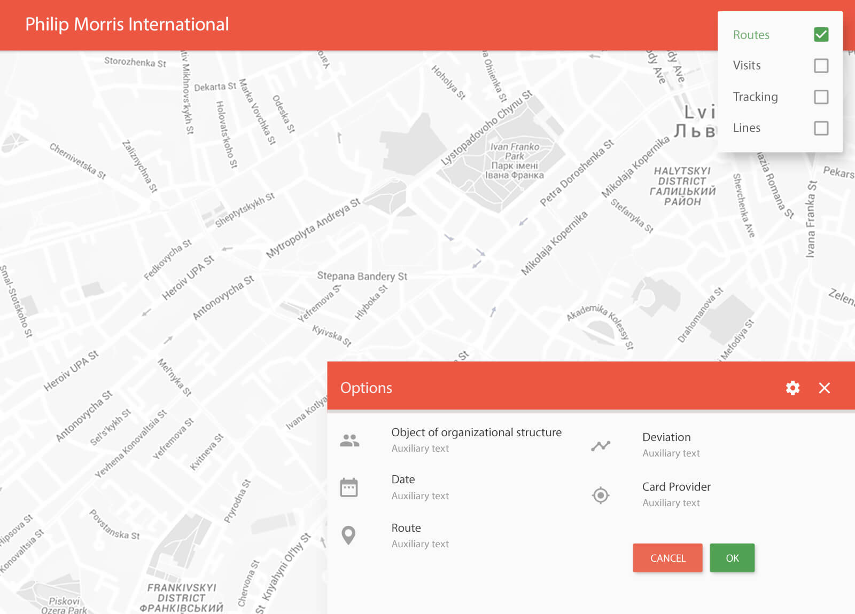
Task: Close the Options panel with X
Action: click(x=824, y=388)
